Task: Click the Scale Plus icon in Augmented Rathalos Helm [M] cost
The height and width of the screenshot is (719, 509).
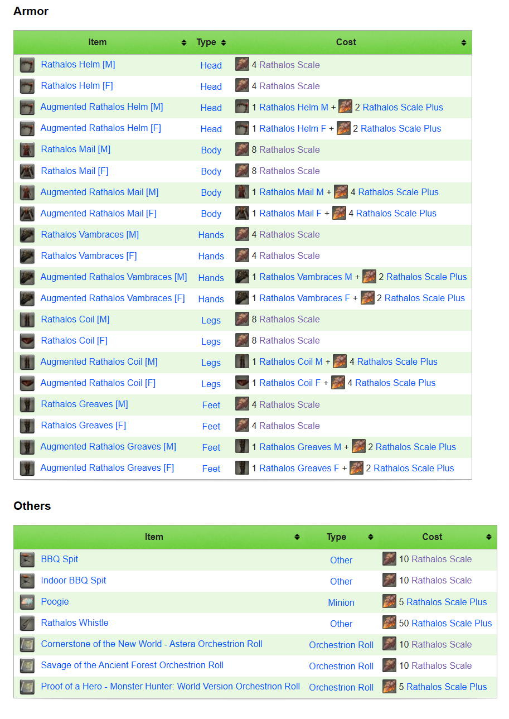Action: coord(345,107)
